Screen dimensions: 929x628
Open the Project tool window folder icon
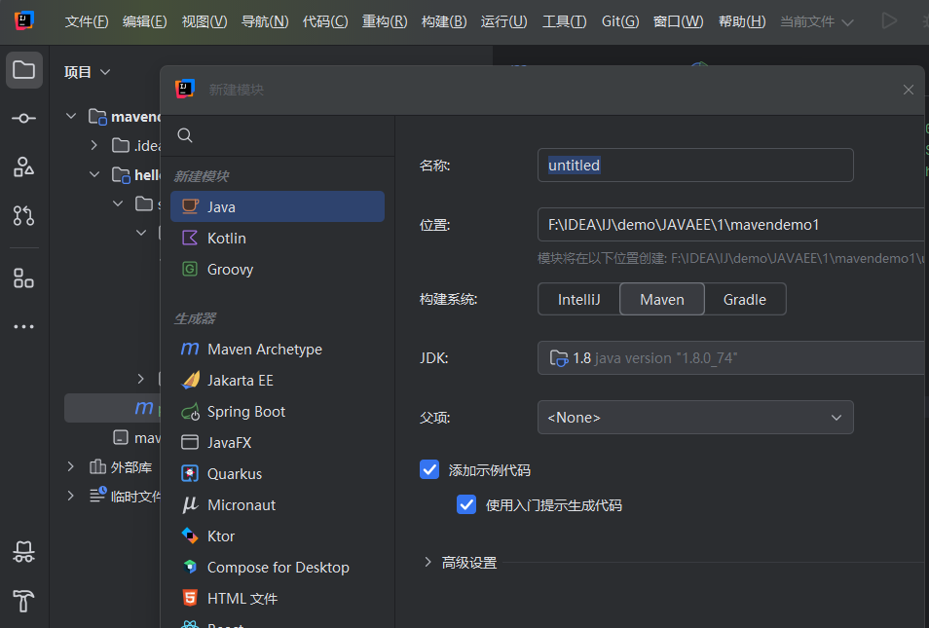point(24,70)
